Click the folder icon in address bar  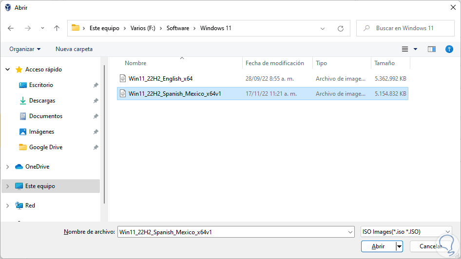tap(76, 28)
